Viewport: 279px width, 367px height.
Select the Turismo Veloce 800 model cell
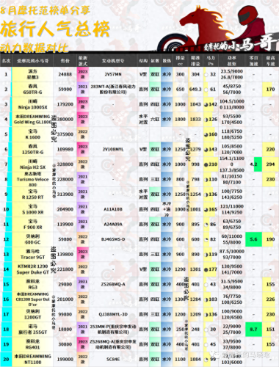pos(32,179)
